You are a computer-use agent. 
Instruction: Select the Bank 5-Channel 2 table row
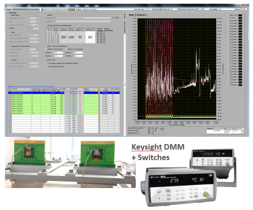53,108
